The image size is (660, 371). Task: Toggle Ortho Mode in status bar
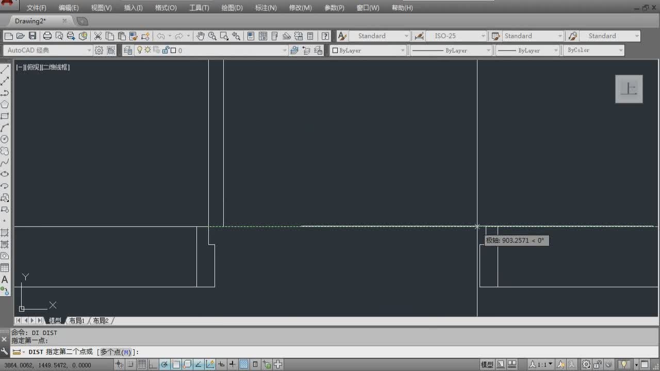[x=153, y=365]
